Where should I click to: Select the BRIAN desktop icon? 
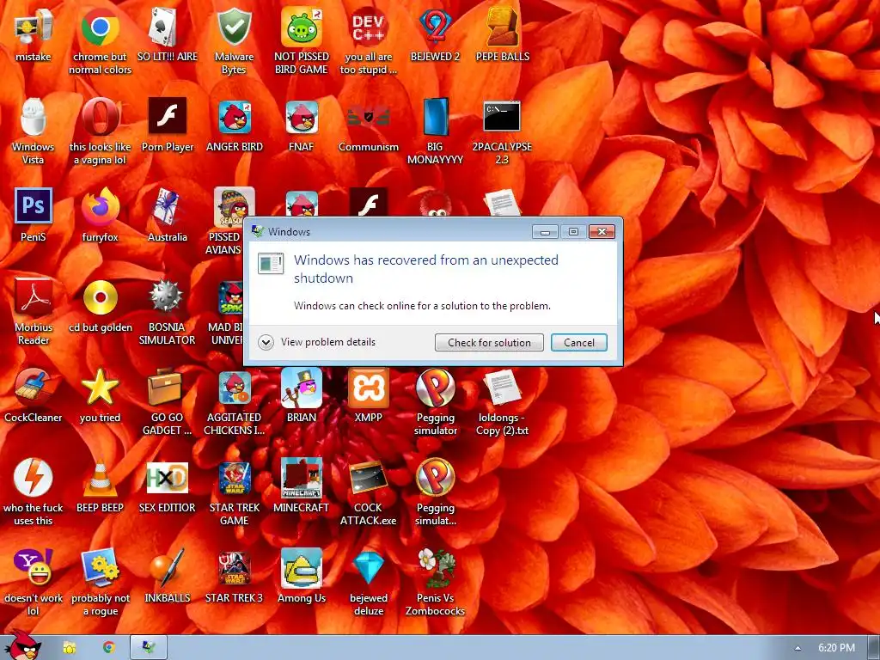pyautogui.click(x=302, y=388)
